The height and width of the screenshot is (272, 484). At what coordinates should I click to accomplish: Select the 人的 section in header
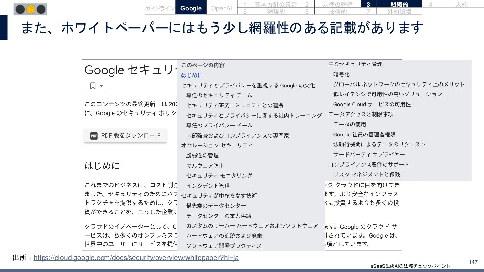461,4
